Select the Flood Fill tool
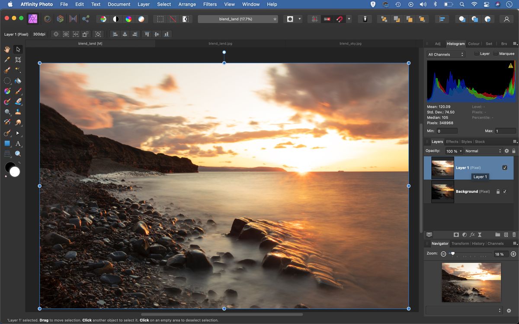 pyautogui.click(x=18, y=81)
